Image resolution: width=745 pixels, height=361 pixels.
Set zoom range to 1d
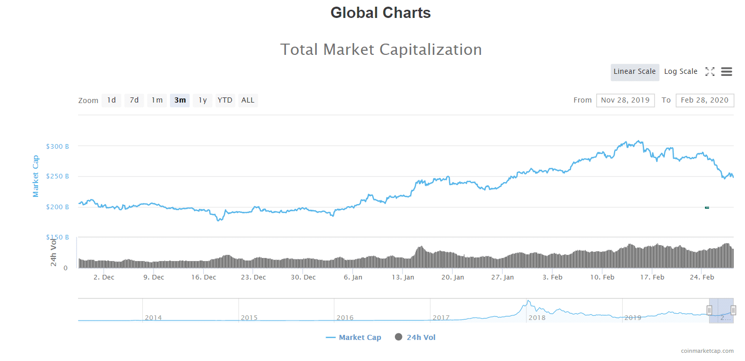pyautogui.click(x=111, y=101)
